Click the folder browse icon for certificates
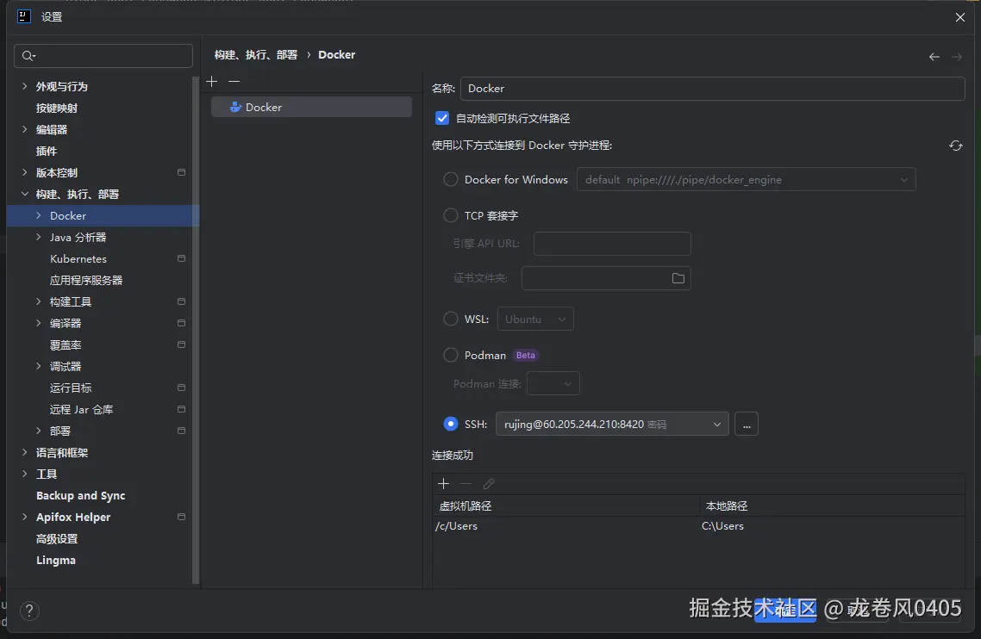Screen dimensions: 981x639 [x=678, y=278]
